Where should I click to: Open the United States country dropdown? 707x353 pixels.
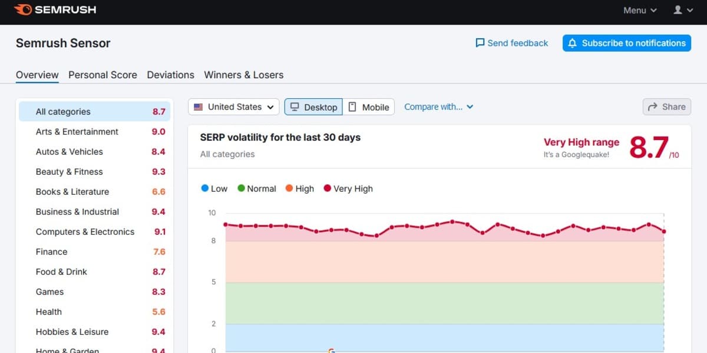coord(234,106)
